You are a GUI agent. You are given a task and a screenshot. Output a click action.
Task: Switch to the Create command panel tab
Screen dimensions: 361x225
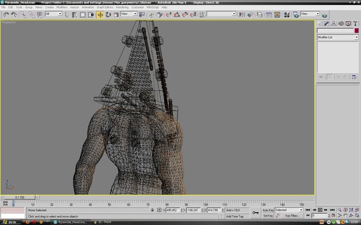pyautogui.click(x=319, y=23)
